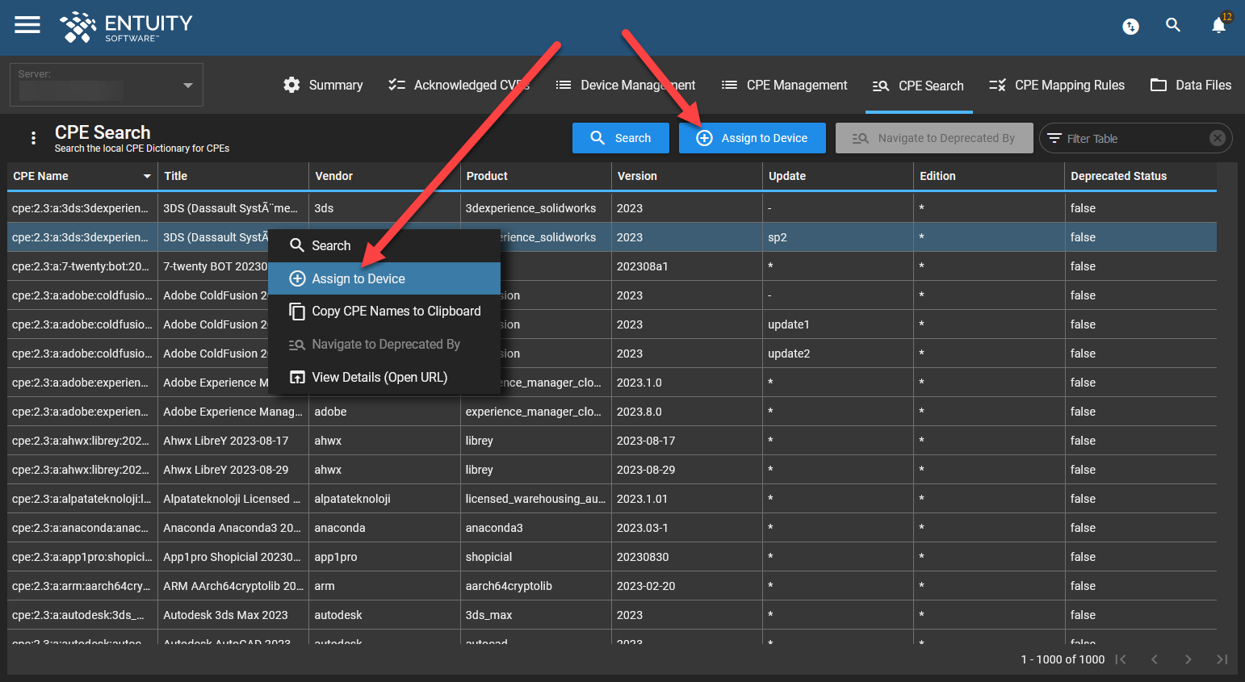
Task: Switch to the Summary tab
Action: pos(323,85)
